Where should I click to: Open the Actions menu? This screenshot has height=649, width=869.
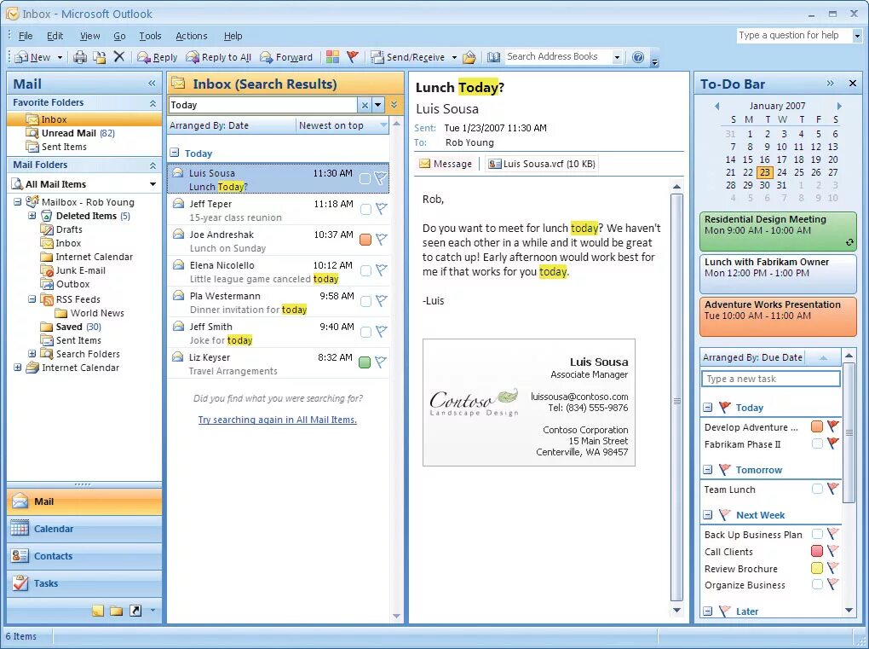coord(191,36)
